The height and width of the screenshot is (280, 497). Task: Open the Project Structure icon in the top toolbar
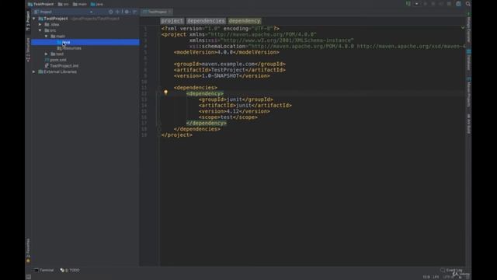(x=458, y=4)
